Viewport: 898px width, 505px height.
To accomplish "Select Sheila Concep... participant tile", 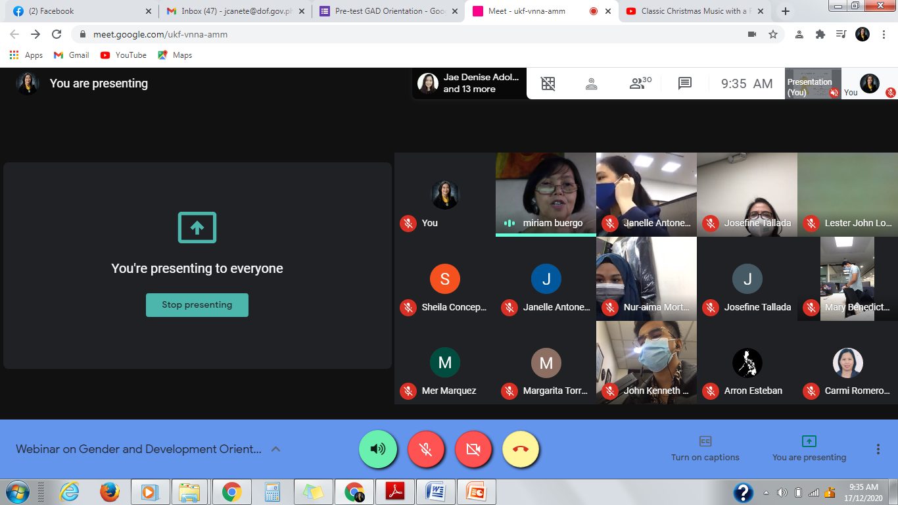I will click(x=445, y=279).
